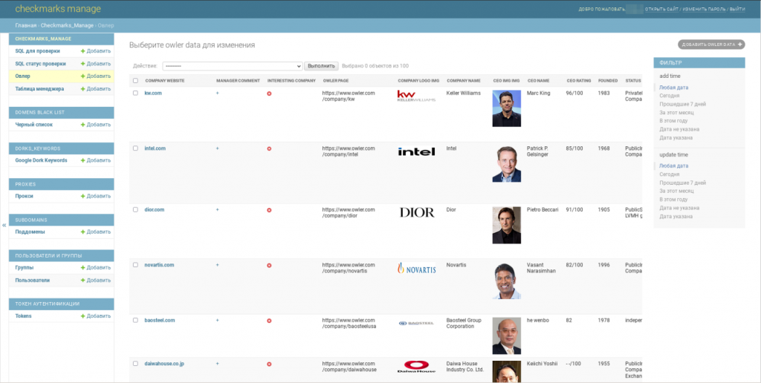Filter add time by Прошедшие 7 дней
Viewport: 761px width, 383px height.
click(x=682, y=104)
